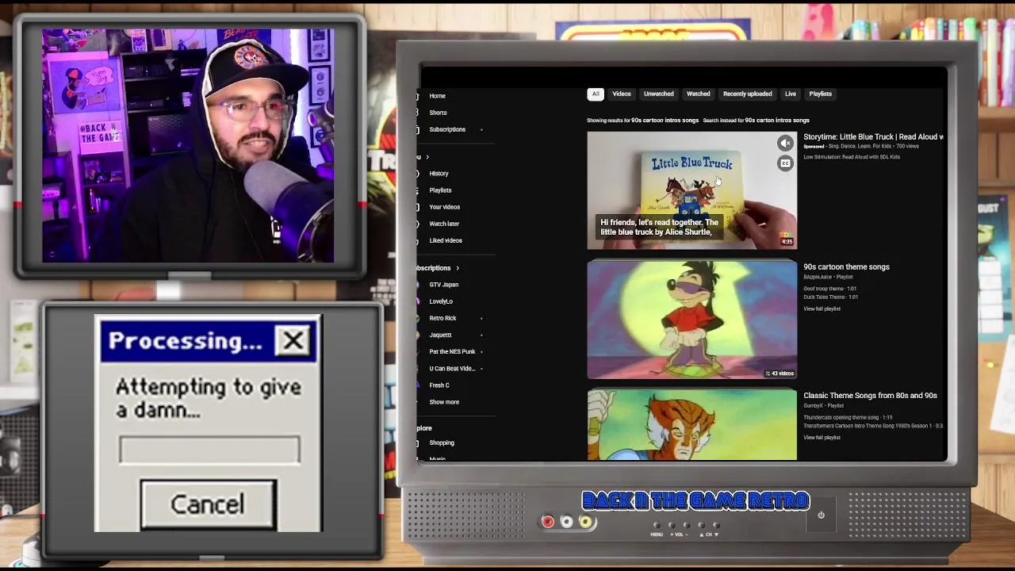Select the Watched filter chip
The image size is (1015, 571).
[699, 94]
